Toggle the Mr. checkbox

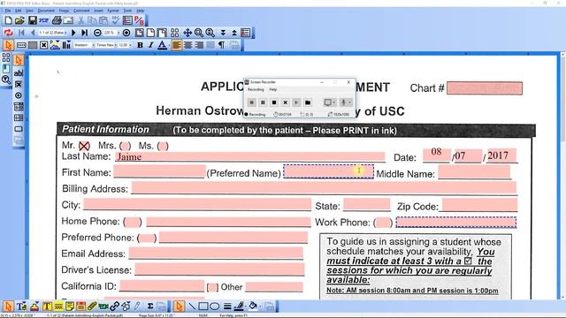(x=84, y=146)
